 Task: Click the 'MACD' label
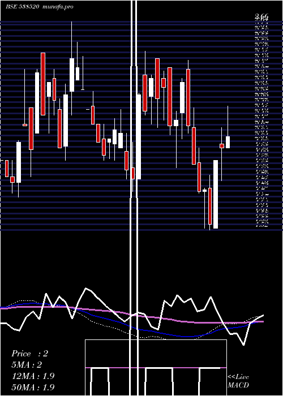[x=238, y=385]
